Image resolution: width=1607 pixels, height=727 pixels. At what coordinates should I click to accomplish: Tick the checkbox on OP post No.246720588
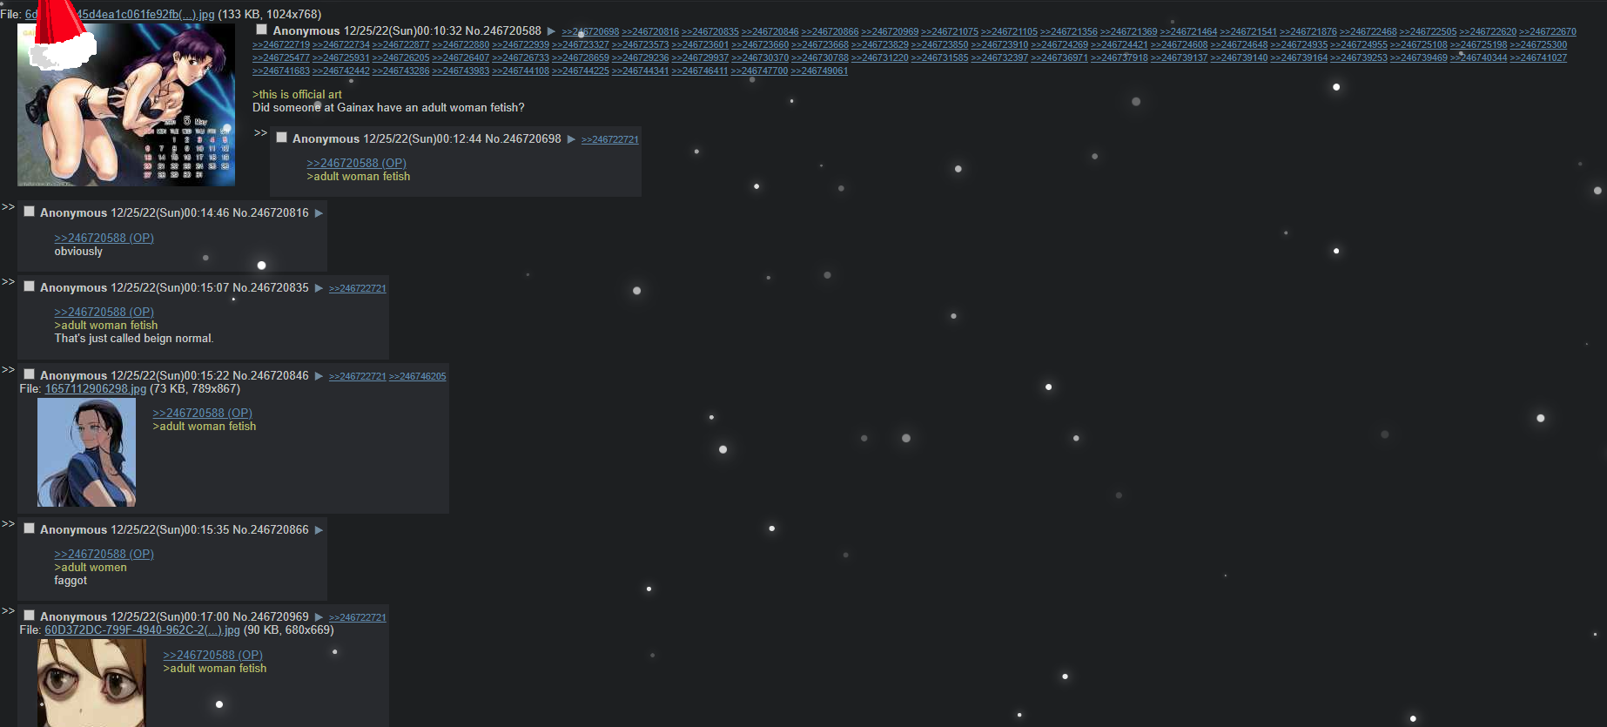(261, 30)
